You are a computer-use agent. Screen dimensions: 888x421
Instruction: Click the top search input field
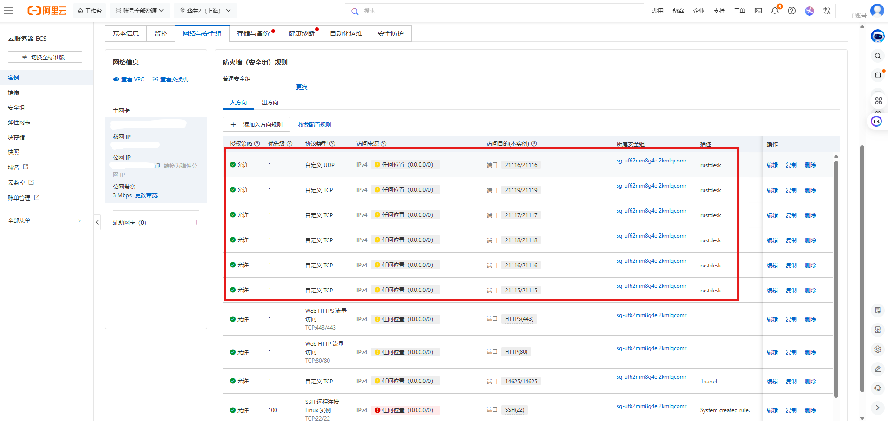pos(494,11)
